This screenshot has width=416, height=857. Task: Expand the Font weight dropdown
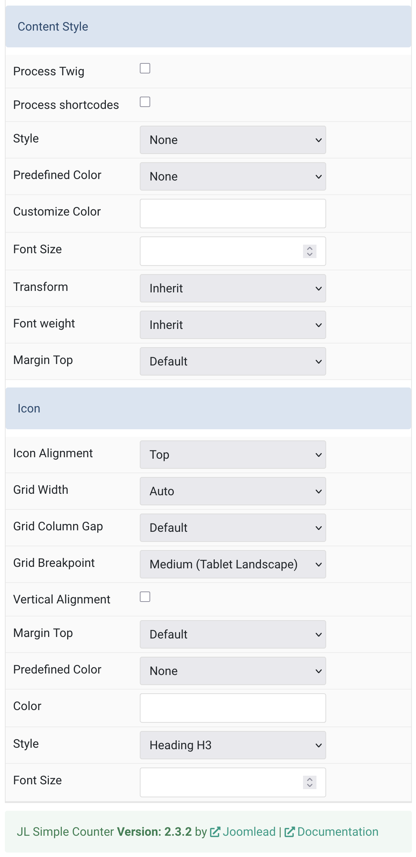(233, 325)
